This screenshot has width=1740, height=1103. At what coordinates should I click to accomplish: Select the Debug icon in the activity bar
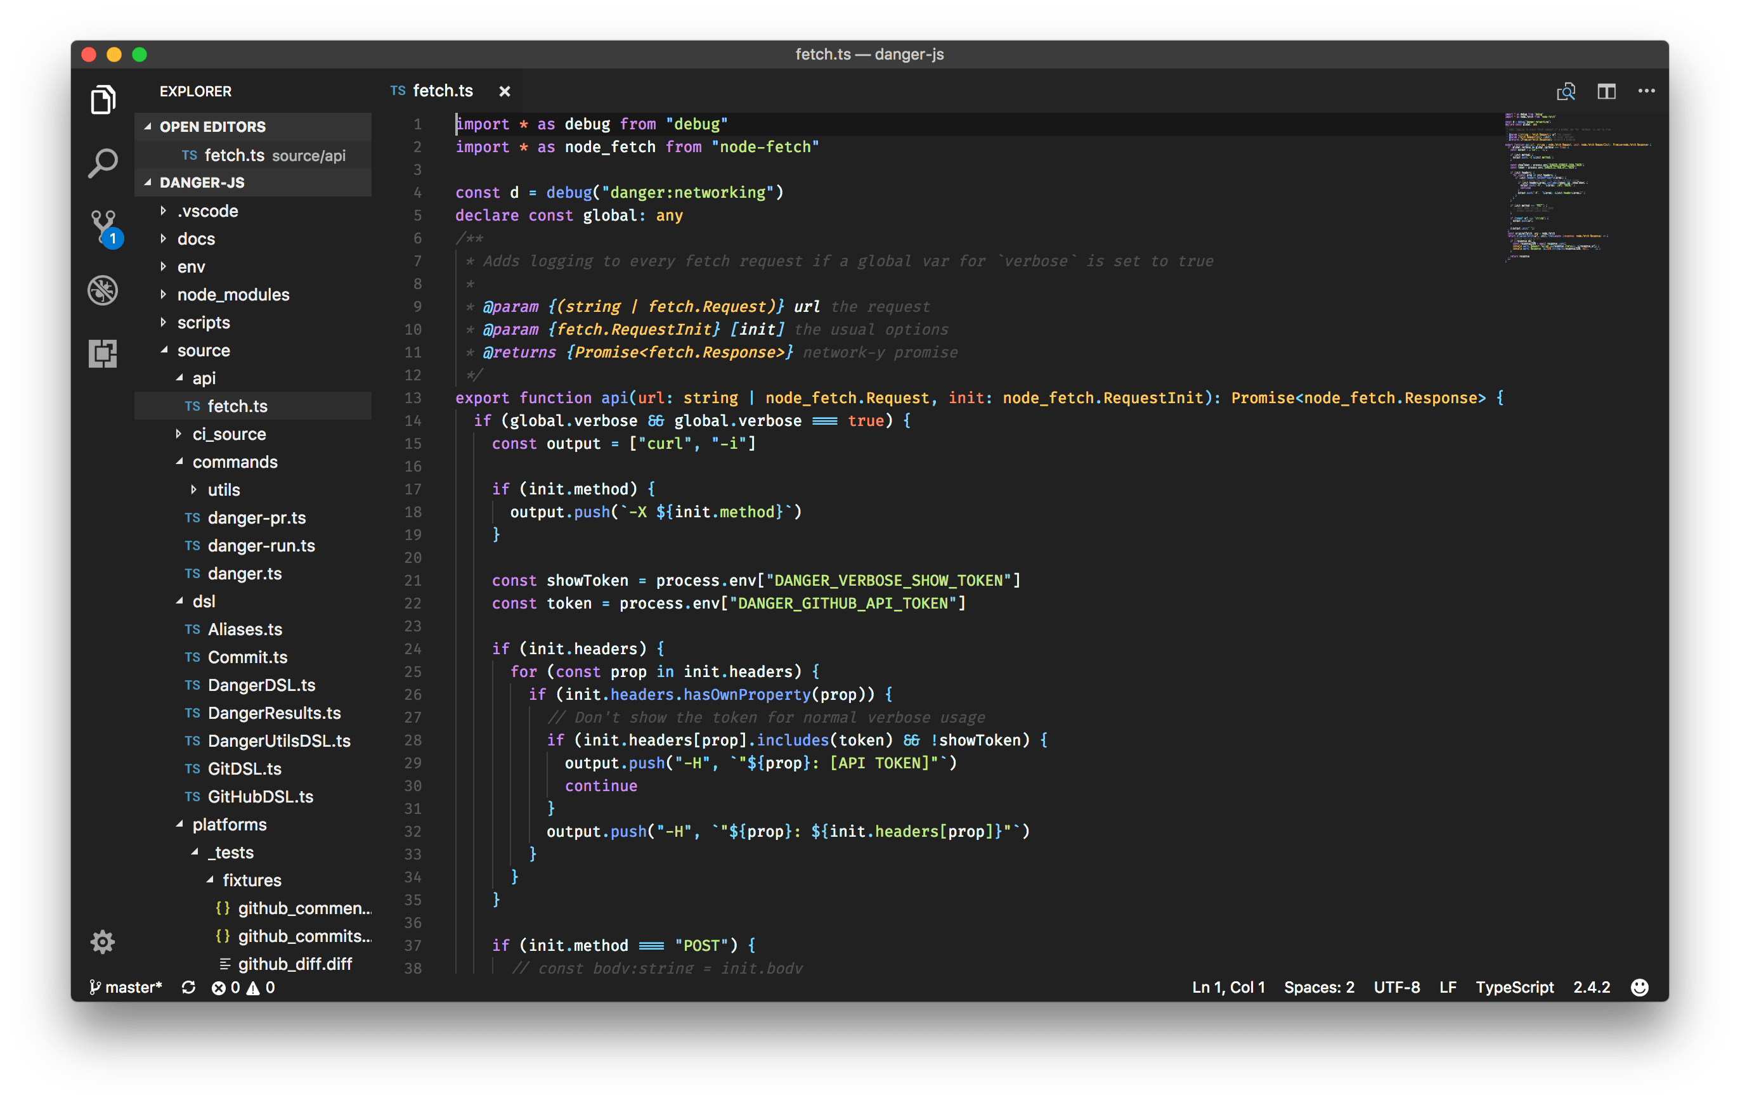[x=102, y=290]
